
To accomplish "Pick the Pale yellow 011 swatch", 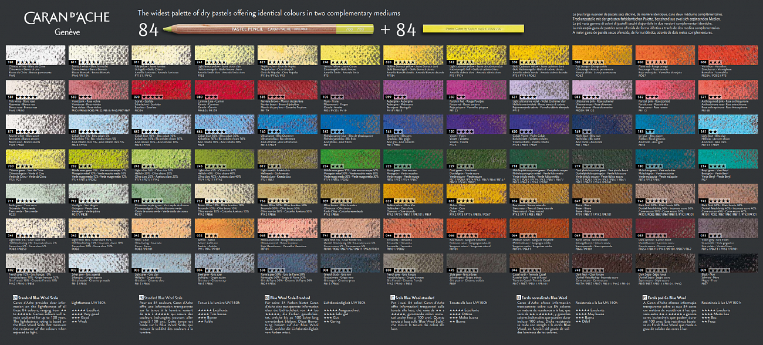I will coord(163,55).
